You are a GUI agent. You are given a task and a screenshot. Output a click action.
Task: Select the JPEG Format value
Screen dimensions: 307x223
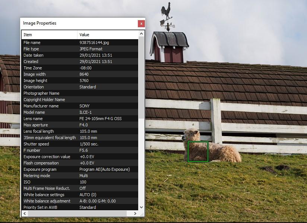pyautogui.click(x=91, y=49)
